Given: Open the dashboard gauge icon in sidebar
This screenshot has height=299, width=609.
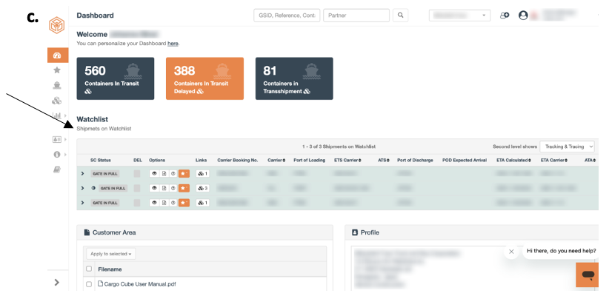Looking at the screenshot, I should [58, 55].
